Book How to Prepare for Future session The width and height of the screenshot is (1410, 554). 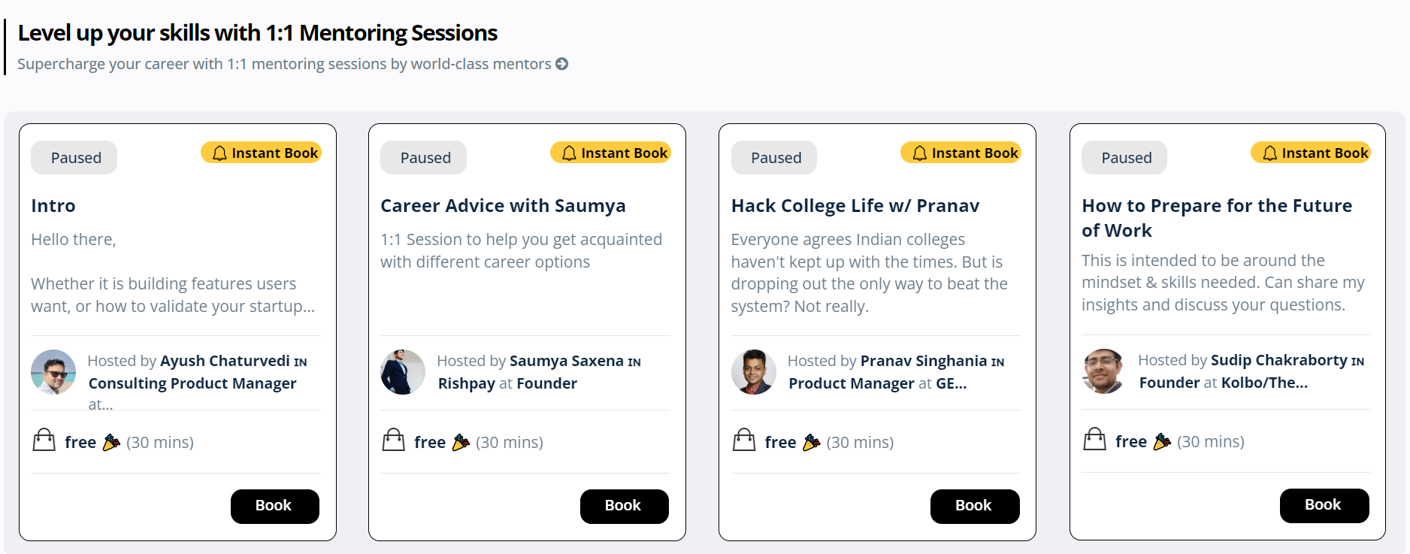click(x=1324, y=505)
